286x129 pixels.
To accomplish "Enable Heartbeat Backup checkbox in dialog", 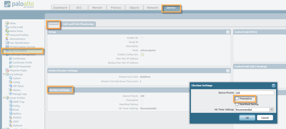I will click(237, 104).
